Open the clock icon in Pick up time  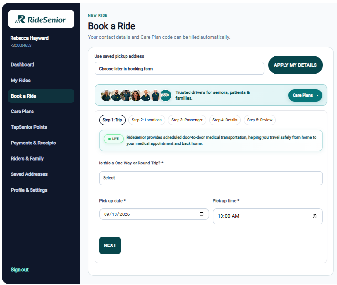[x=315, y=216]
